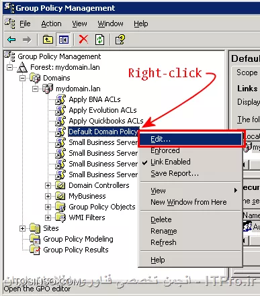Image resolution: width=260 pixels, height=296 pixels.
Task: Click the Domains folder icon
Action: click(35, 78)
